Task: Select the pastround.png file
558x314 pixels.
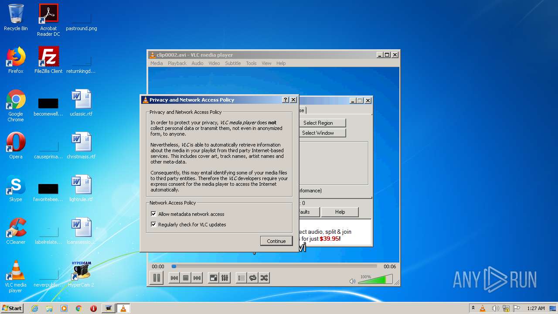Action: pyautogui.click(x=81, y=20)
